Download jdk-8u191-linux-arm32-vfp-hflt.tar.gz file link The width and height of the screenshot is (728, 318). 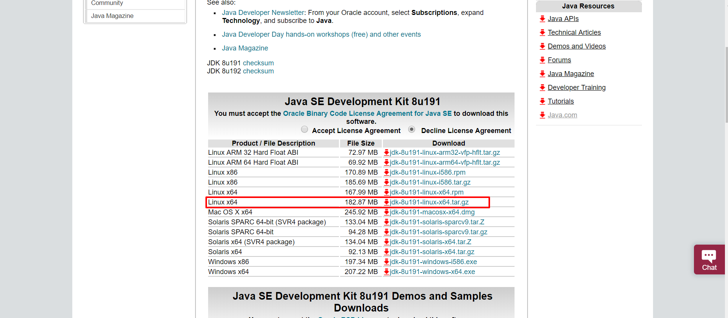[x=445, y=153]
